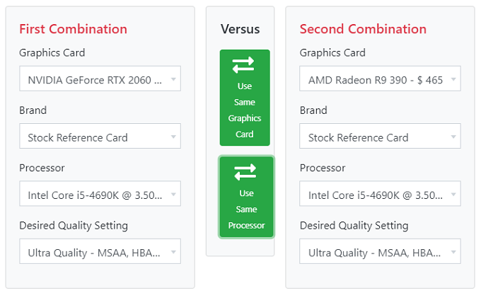Open First Combination Brand dropdown
481x298 pixels.
pyautogui.click(x=100, y=137)
